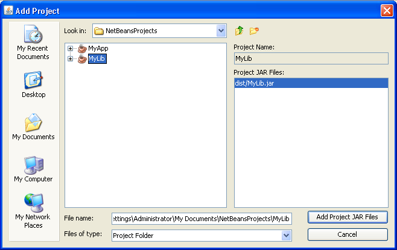Close the Add Project window
The image size is (397, 250).
point(387,11)
